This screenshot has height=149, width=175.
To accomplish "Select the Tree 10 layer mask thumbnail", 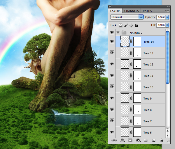I will click(x=137, y=87).
